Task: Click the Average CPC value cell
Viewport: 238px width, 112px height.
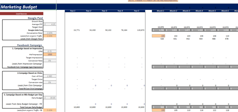Action: pos(50,24)
